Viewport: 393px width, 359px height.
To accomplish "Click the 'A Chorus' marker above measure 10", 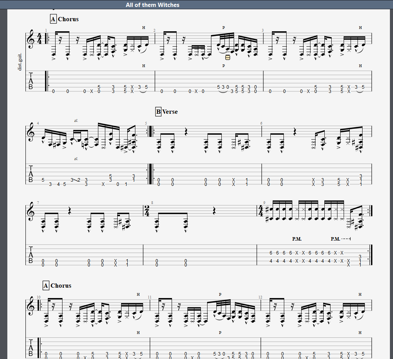I will click(x=57, y=286).
